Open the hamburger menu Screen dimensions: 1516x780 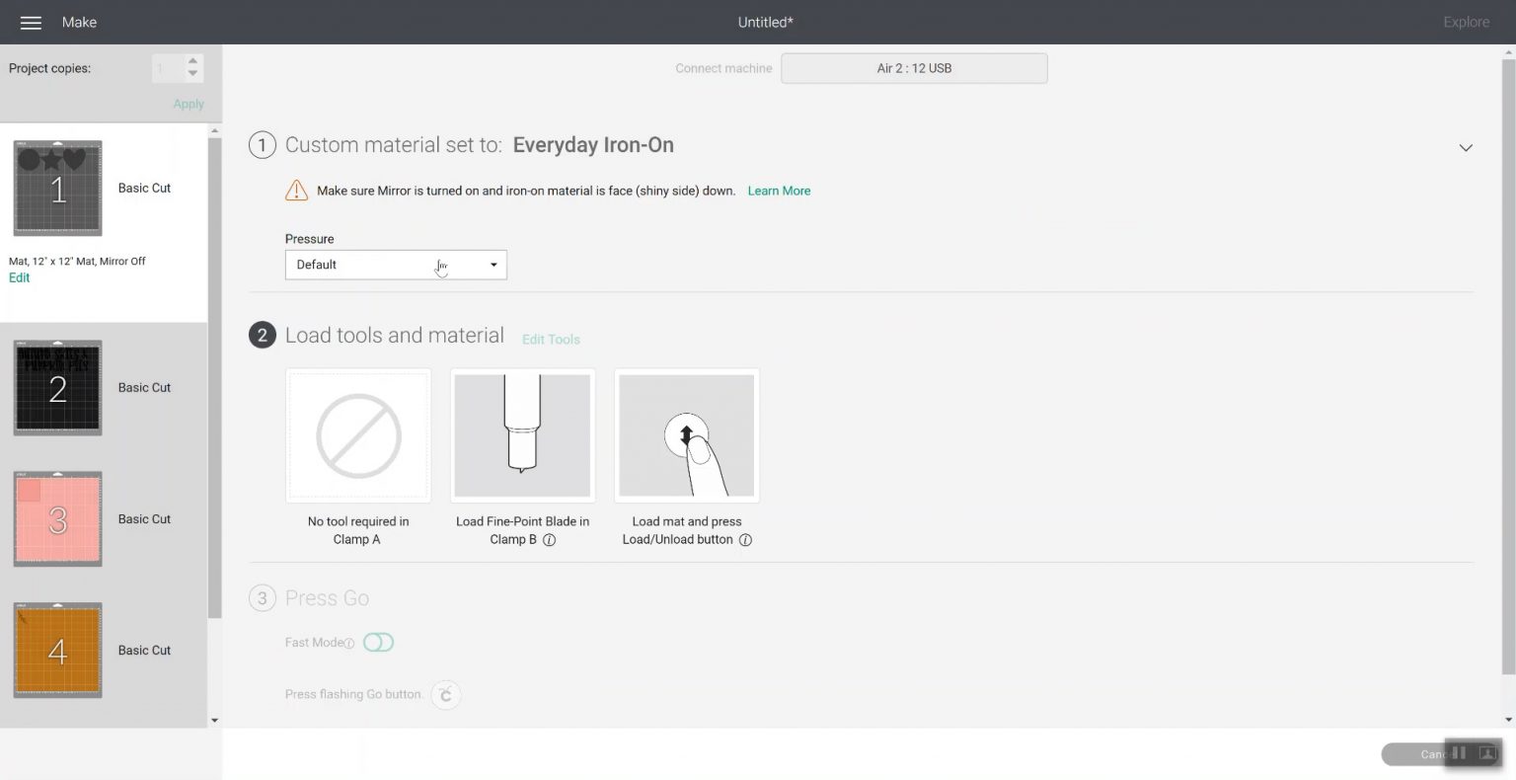click(x=31, y=22)
